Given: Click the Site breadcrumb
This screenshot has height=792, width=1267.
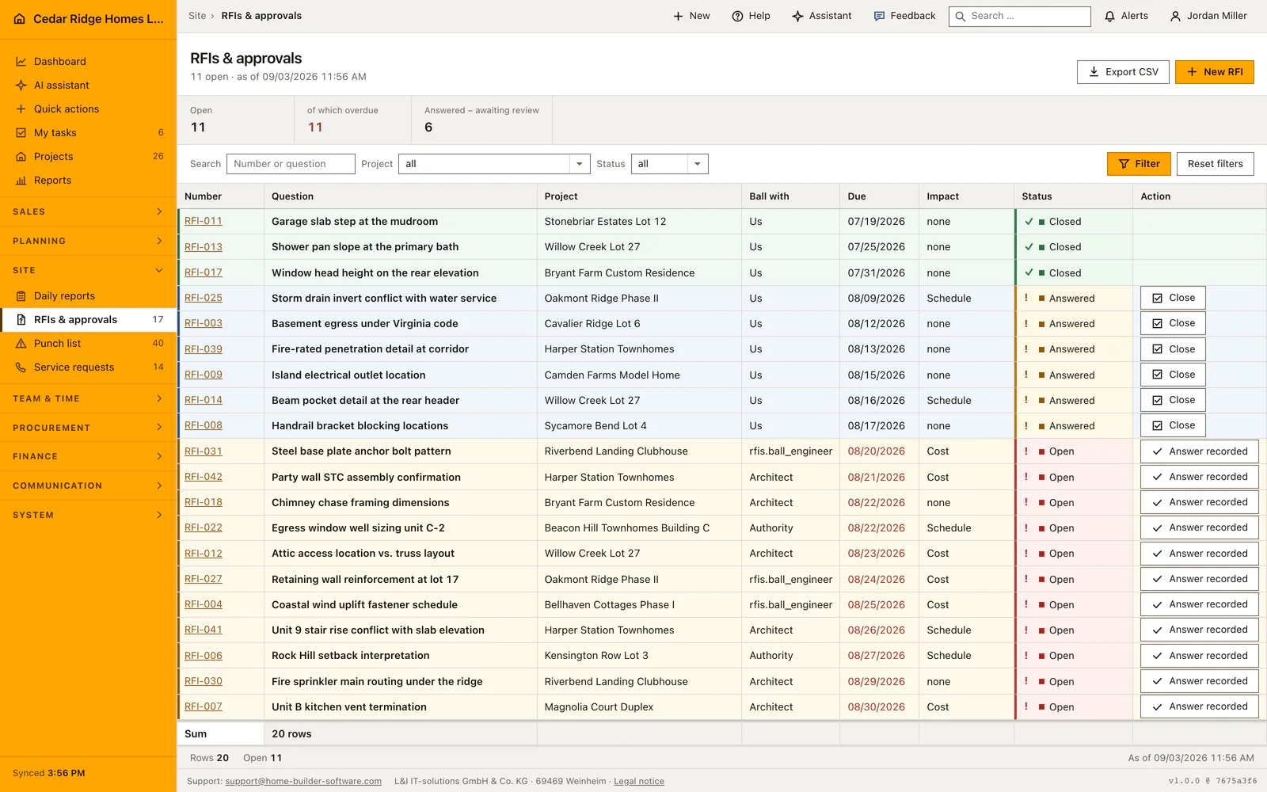Looking at the screenshot, I should pyautogui.click(x=197, y=16).
